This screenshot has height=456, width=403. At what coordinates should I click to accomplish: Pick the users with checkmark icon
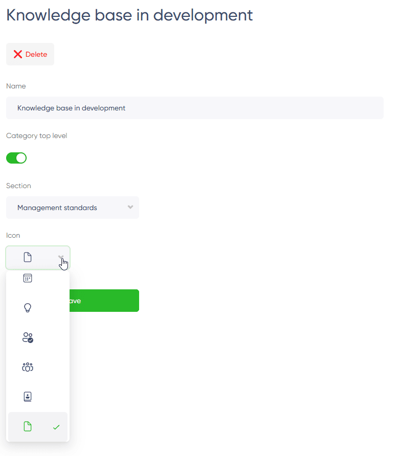28,337
